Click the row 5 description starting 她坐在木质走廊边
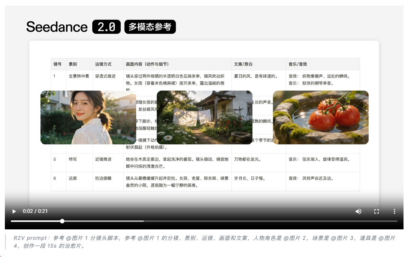The height and width of the screenshot is (257, 411). (x=177, y=162)
